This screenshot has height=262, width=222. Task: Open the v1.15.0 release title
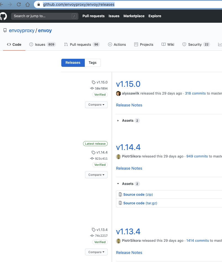coord(128,84)
